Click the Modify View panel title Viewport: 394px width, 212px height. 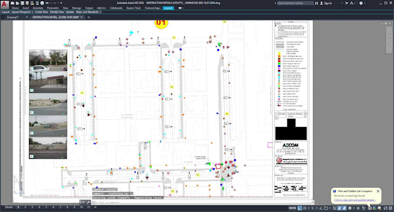click(57, 12)
